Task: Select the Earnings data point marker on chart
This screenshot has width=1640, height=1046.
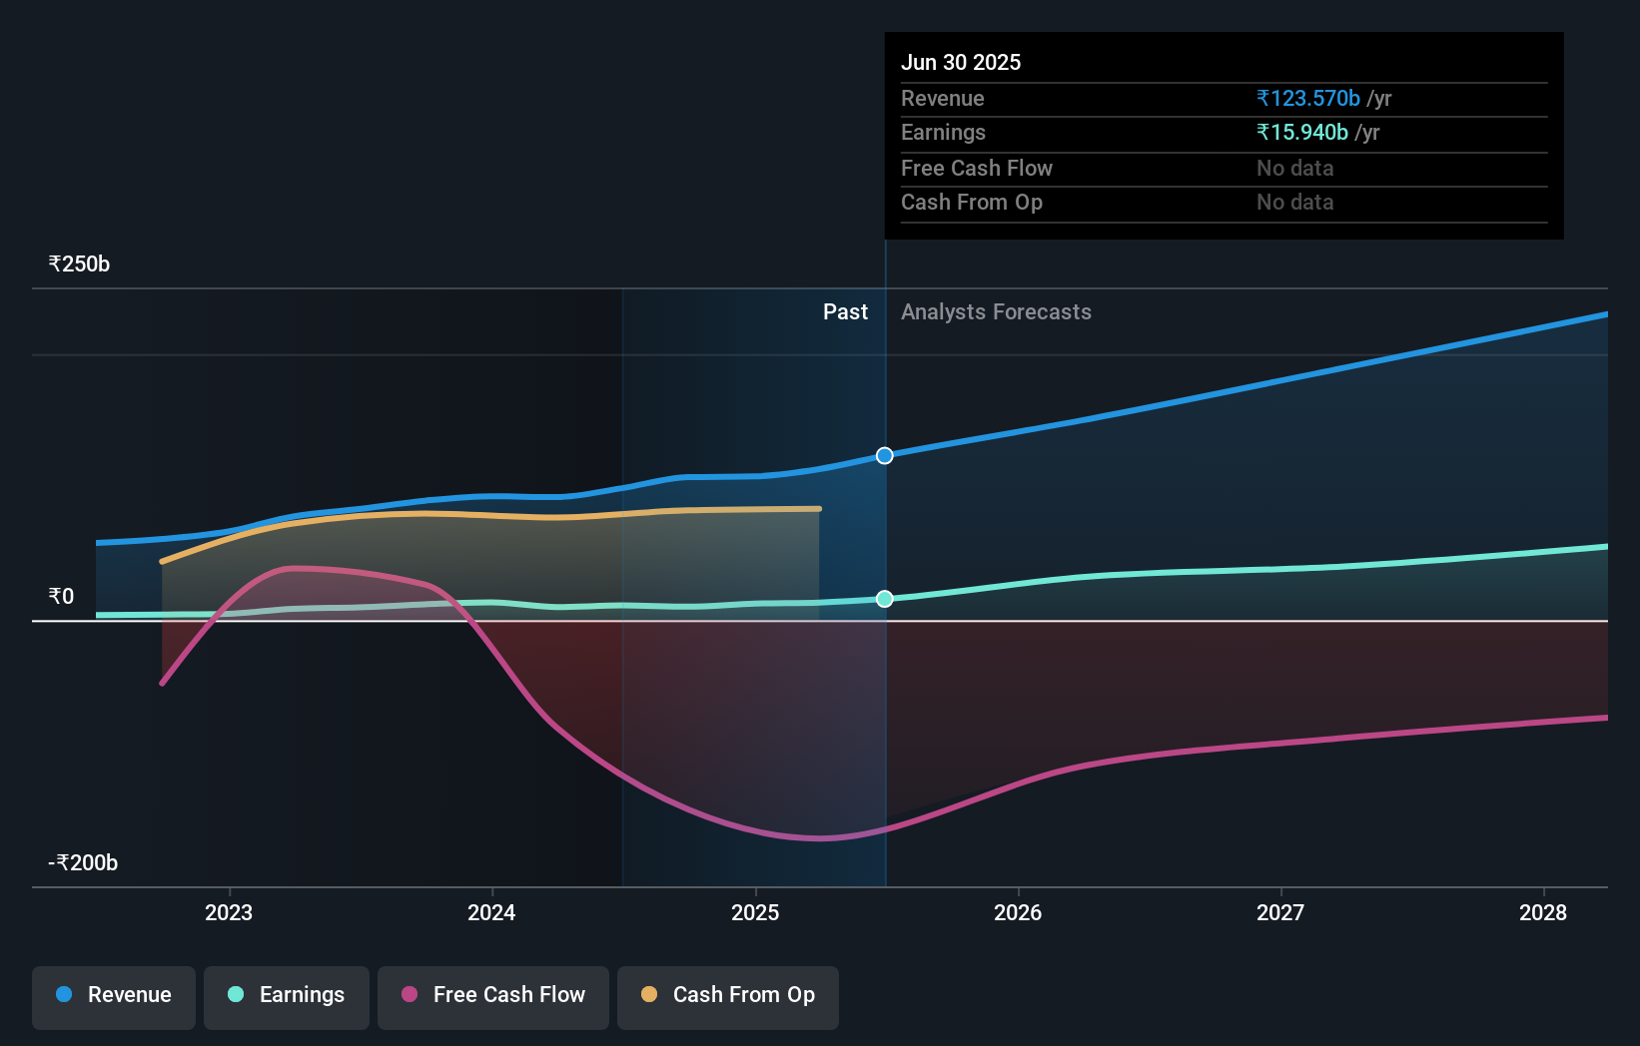Action: click(x=884, y=599)
